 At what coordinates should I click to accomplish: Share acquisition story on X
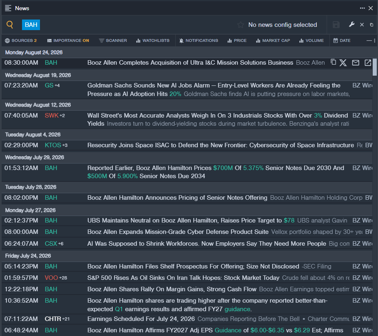coord(343,63)
